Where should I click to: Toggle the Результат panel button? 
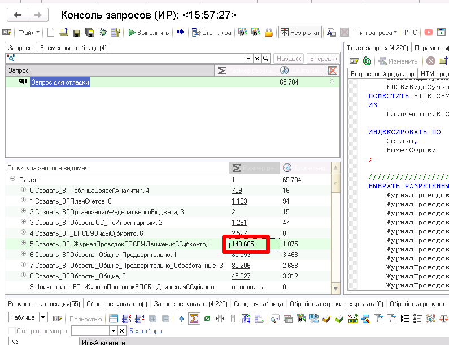[300, 33]
